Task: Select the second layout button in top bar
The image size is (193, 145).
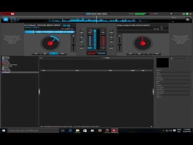Action: tap(94, 14)
